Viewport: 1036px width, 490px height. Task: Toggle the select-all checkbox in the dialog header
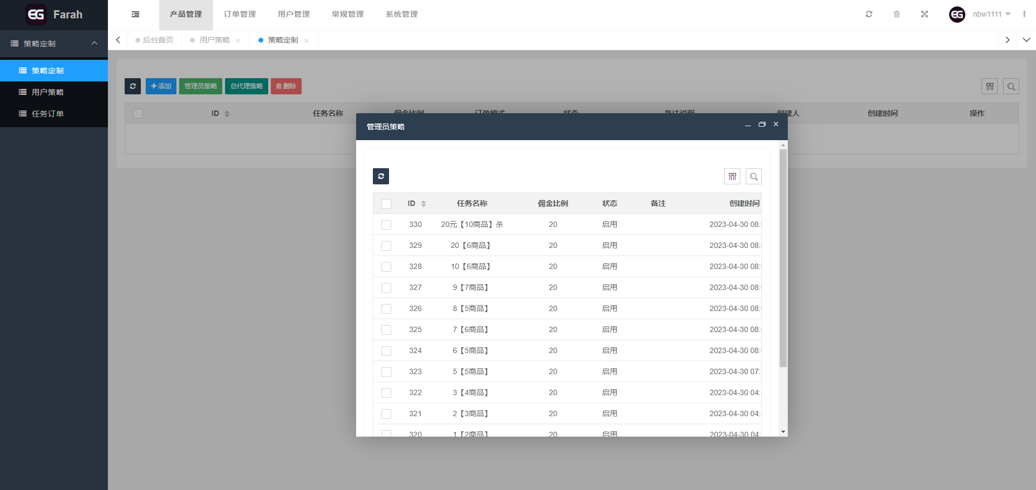(x=386, y=204)
